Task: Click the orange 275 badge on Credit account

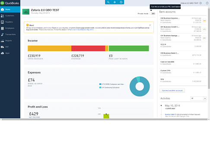Action: 204,29
